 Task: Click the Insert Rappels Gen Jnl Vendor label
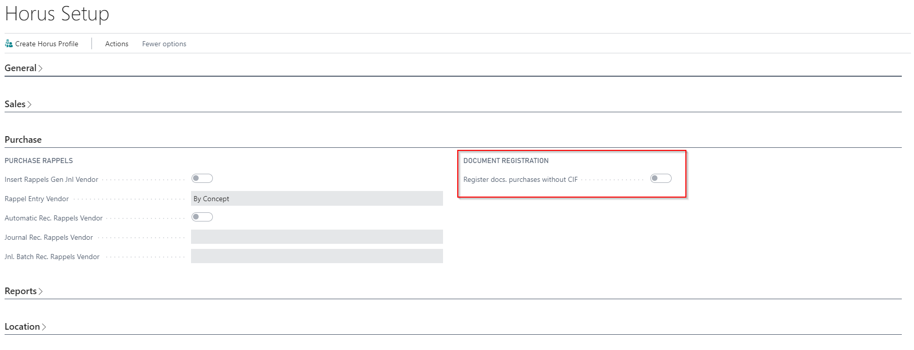(51, 179)
